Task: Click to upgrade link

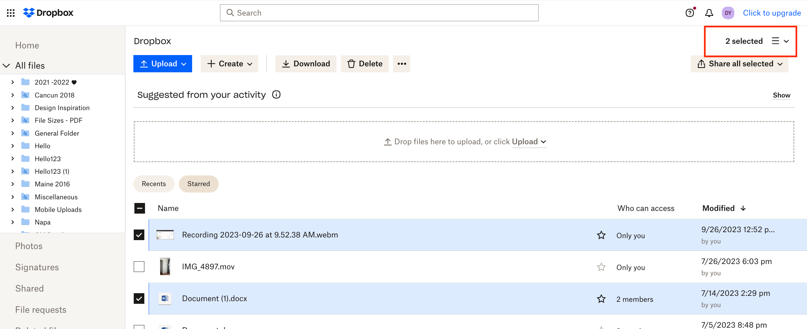Action: pyautogui.click(x=772, y=13)
